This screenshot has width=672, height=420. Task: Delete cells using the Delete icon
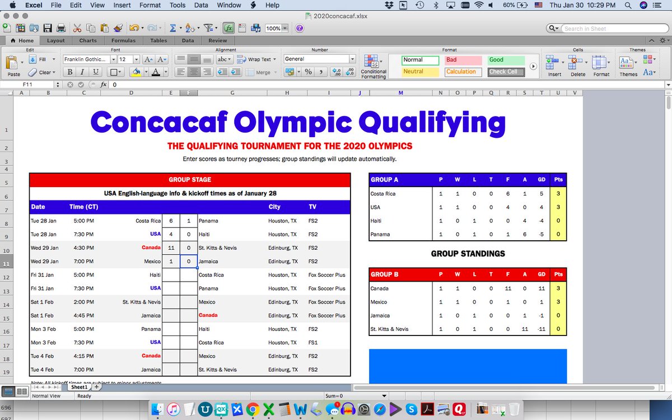tap(578, 66)
